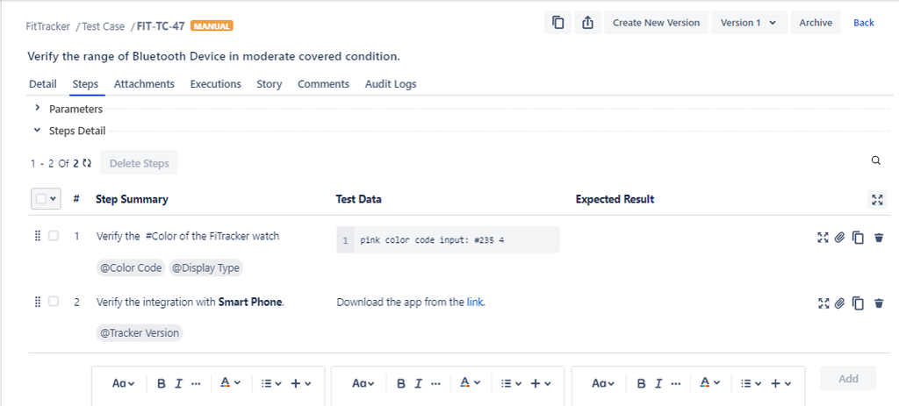Expand step 2 to full view
Screen dimensions: 899x406
coord(823,303)
